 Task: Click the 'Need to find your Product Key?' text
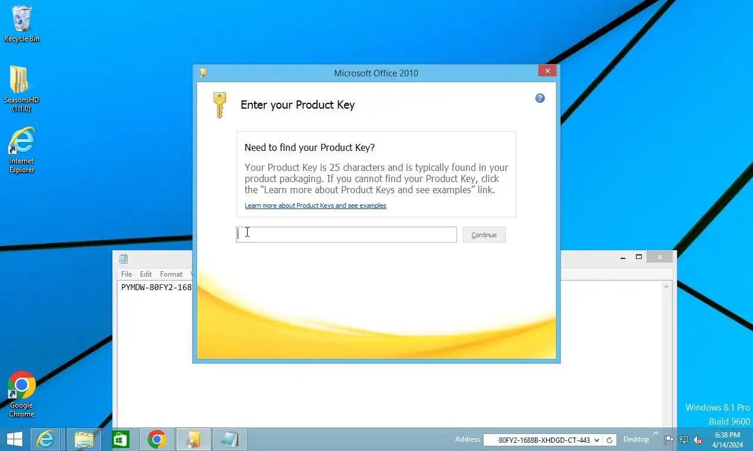click(x=309, y=147)
